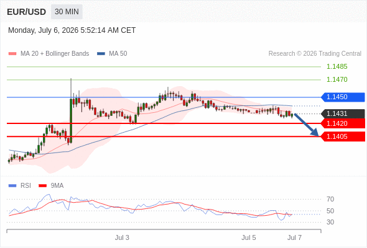Click the blue downward forecast arrow
This screenshot has width=367, height=248.
click(307, 125)
